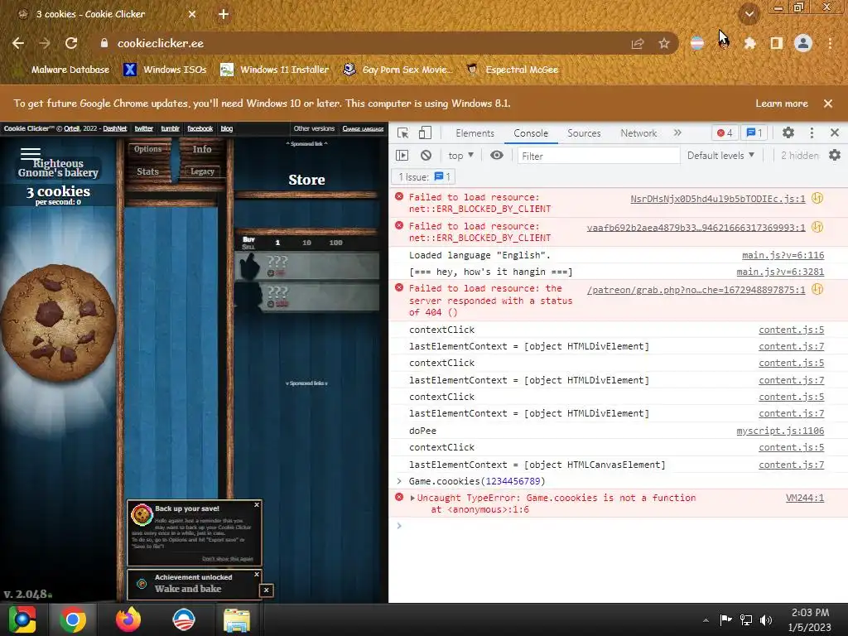The height and width of the screenshot is (636, 848).
Task: Click Don't show this again link
Action: pos(228,559)
